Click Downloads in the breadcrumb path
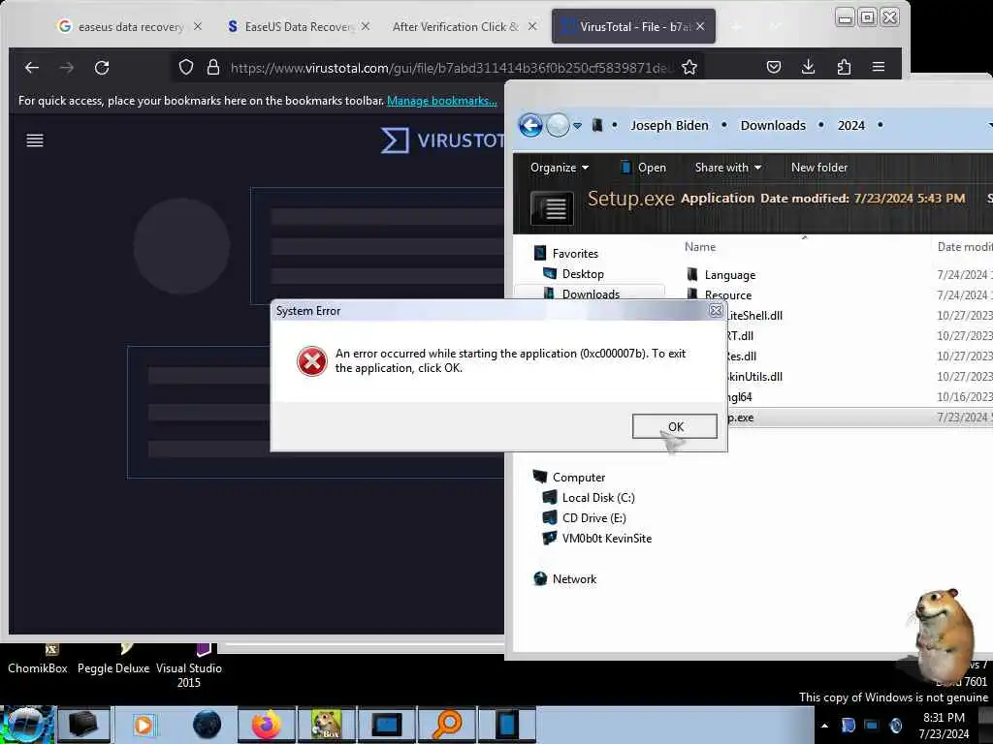The image size is (993, 744). tap(773, 125)
